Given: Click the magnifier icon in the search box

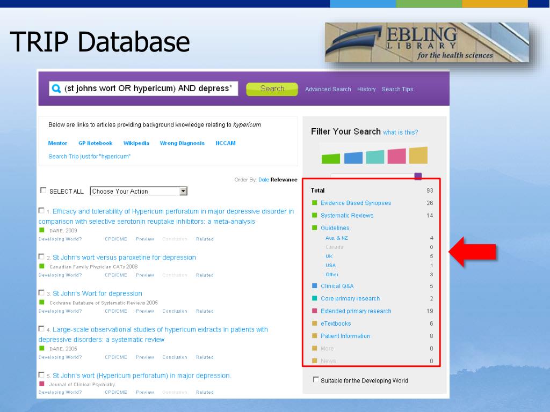Looking at the screenshot, I should [x=56, y=89].
